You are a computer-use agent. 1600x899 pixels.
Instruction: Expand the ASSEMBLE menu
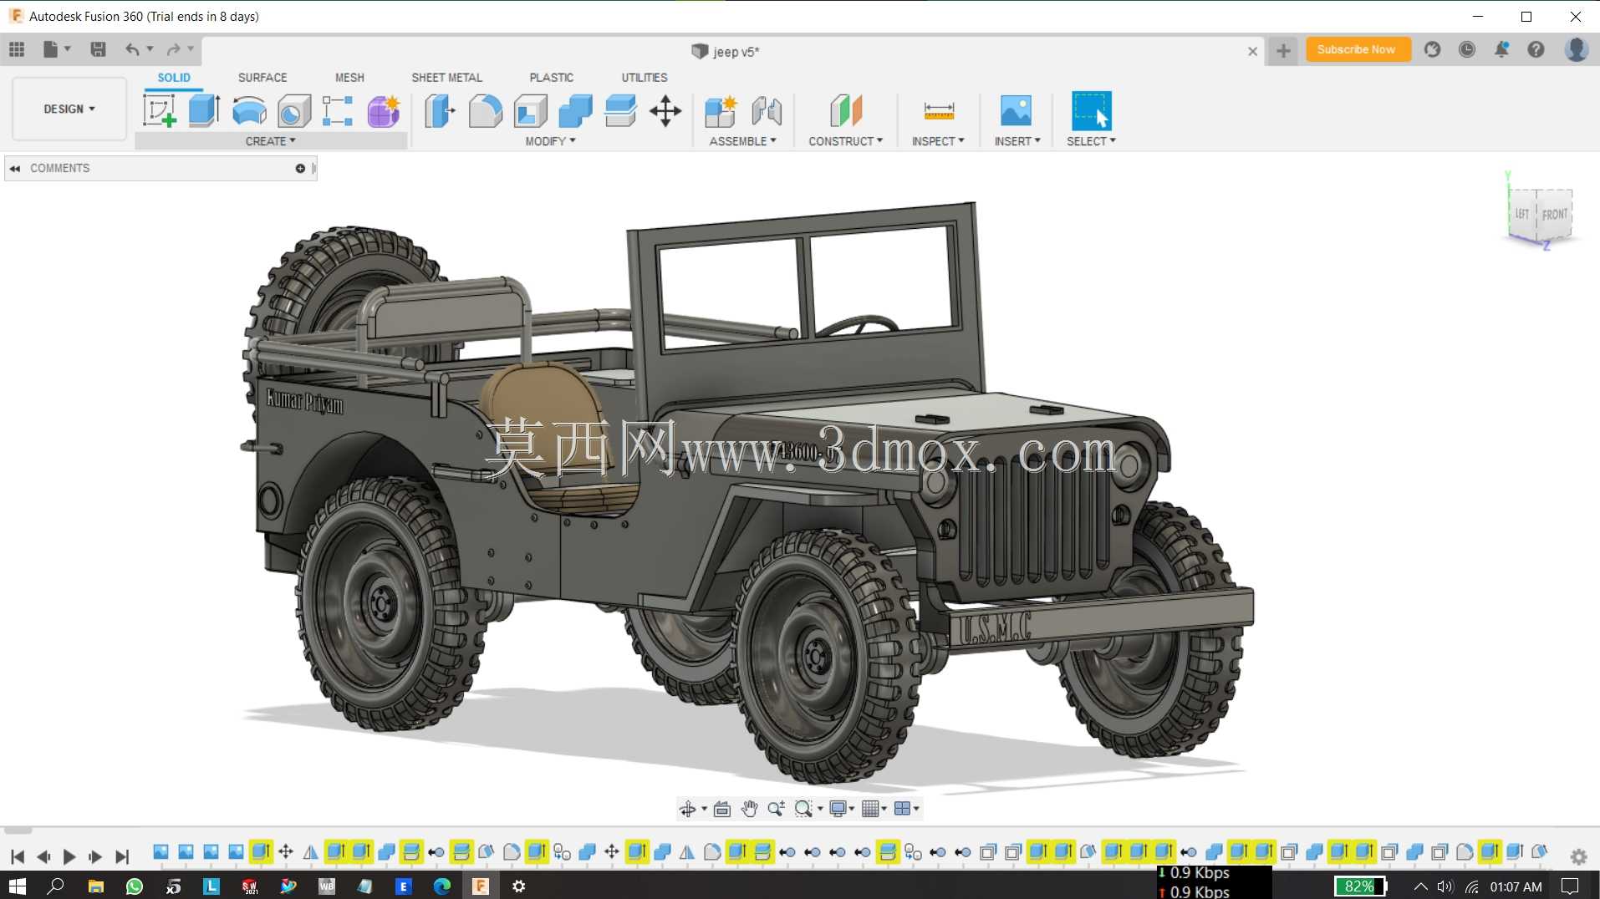[742, 141]
